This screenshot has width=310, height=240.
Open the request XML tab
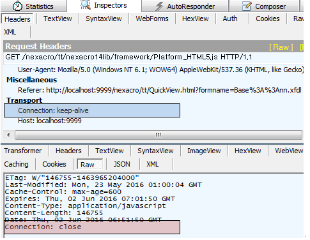[x=10, y=32]
